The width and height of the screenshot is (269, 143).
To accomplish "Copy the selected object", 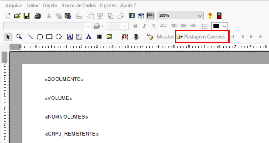I will click(59, 16).
